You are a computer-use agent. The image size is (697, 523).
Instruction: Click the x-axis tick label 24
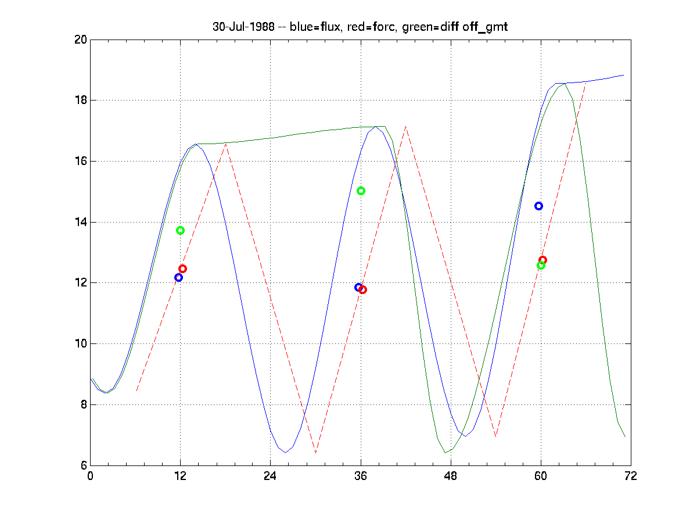(x=270, y=476)
